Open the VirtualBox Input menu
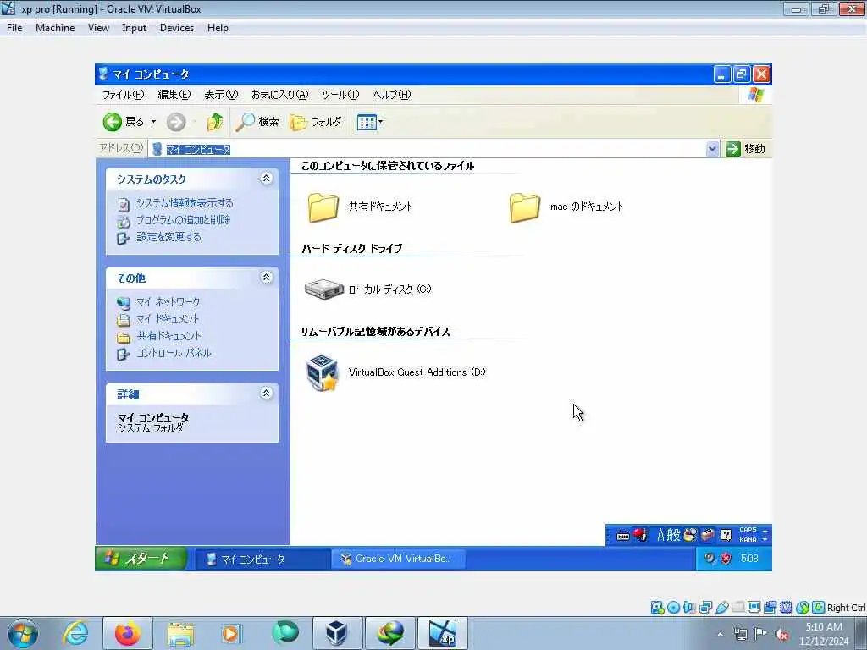This screenshot has height=650, width=867. click(134, 28)
